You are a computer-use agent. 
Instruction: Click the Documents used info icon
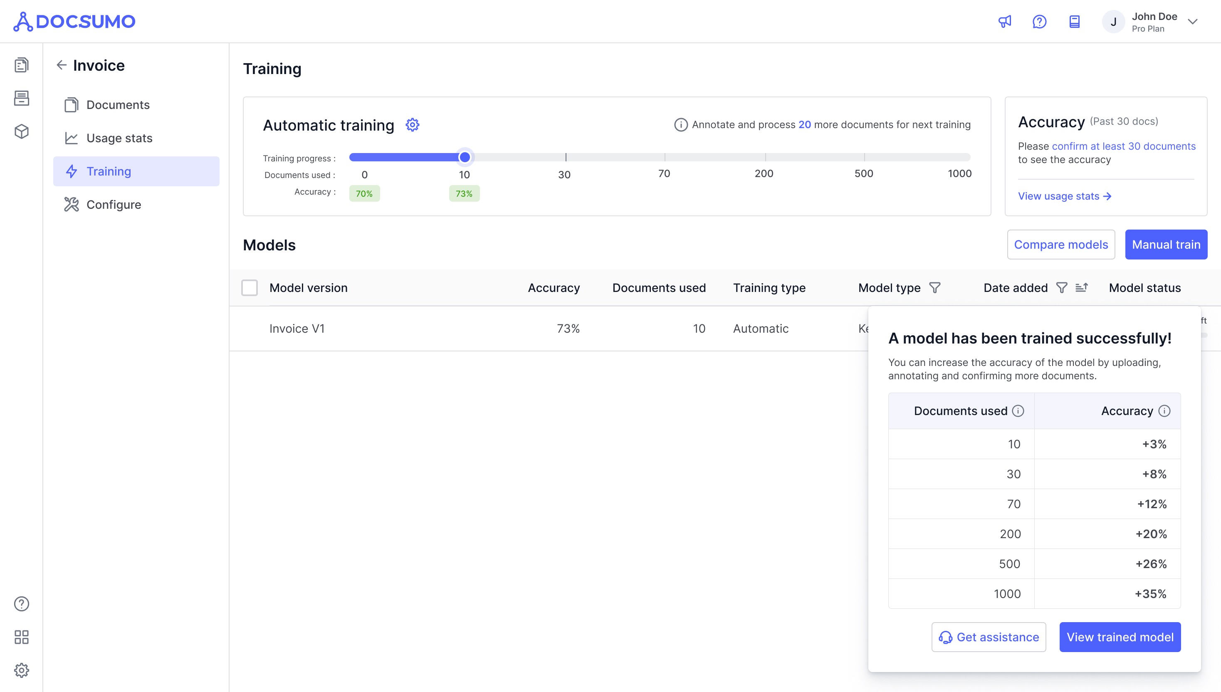click(1018, 410)
